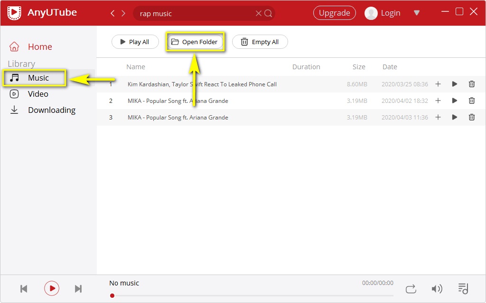This screenshot has width=486, height=303.
Task: Delete track 2 dated 2020/04/02
Action: point(471,101)
